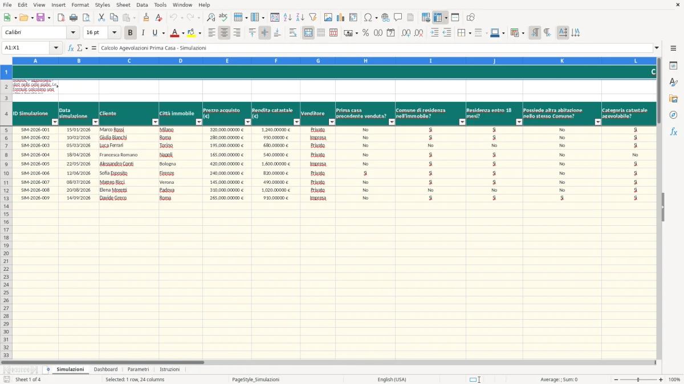Toggle Bold formatting button
The width and height of the screenshot is (684, 384).
131,33
